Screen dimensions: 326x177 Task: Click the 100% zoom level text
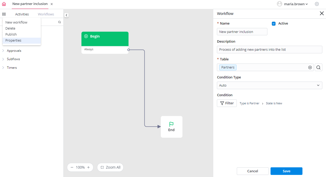80,167
